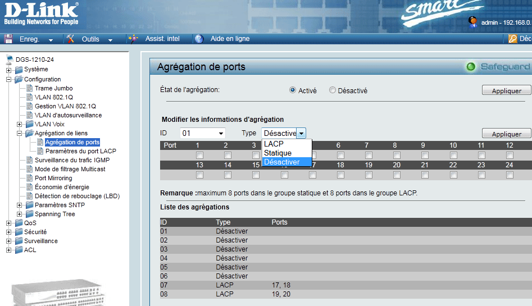Select aggregation row 07 with ports 17, 18
This screenshot has height=306, width=532.
[281, 285]
